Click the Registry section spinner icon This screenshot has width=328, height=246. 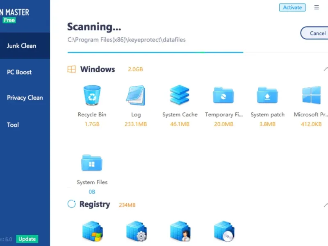click(71, 204)
